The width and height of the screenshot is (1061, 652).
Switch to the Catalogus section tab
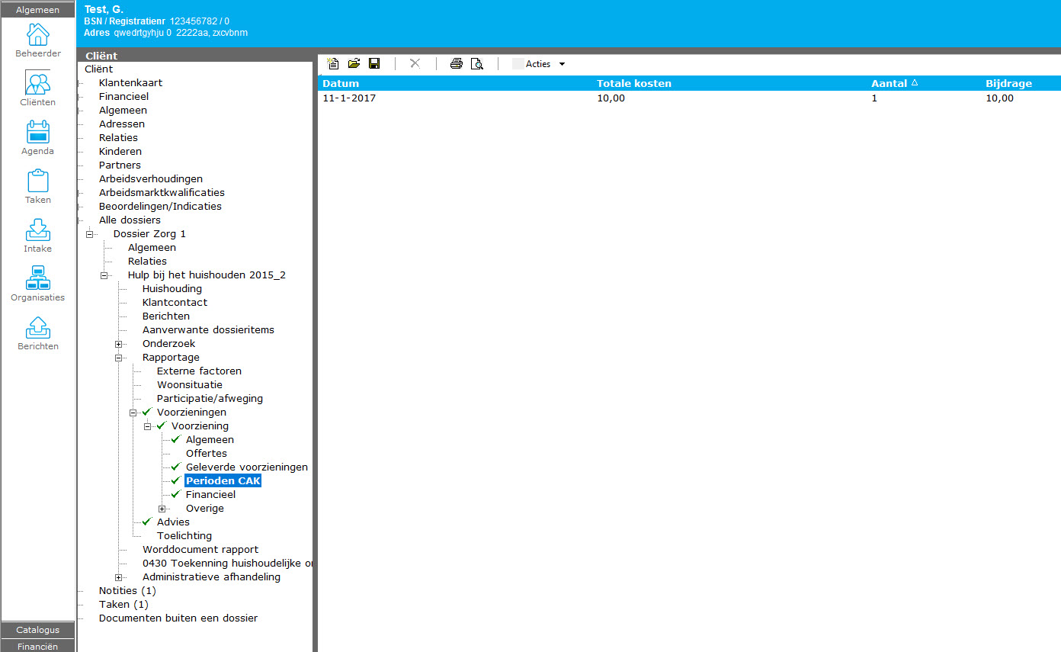point(38,630)
